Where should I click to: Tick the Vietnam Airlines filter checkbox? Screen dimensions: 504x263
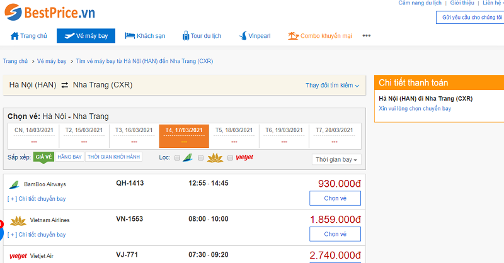pyautogui.click(x=200, y=158)
